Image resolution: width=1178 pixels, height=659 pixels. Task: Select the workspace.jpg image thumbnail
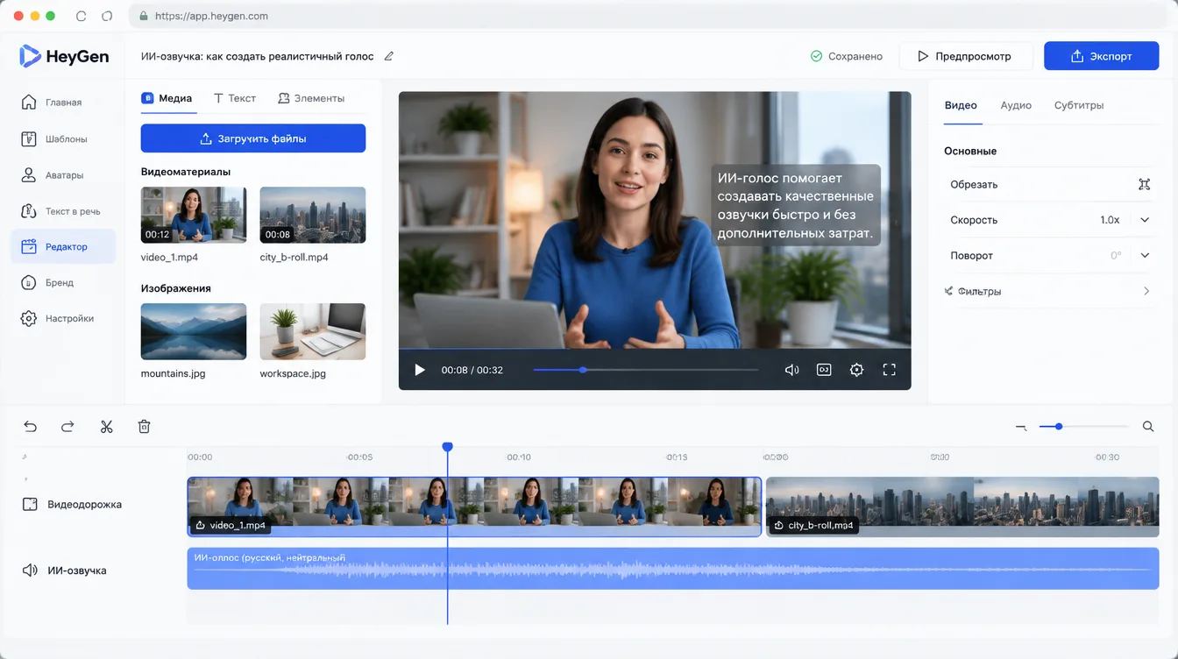click(x=313, y=331)
